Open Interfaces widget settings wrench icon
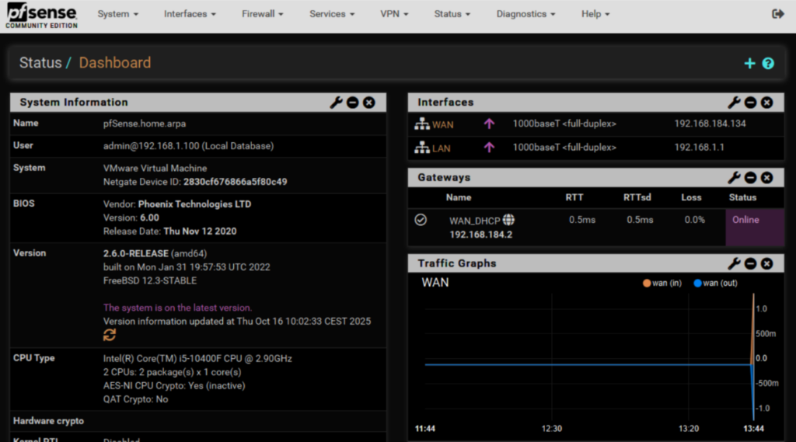 point(734,103)
